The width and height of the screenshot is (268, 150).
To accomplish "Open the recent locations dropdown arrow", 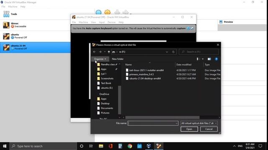I will (105, 52).
